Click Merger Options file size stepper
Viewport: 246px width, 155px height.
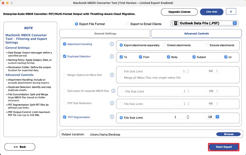pyautogui.click(x=188, y=71)
